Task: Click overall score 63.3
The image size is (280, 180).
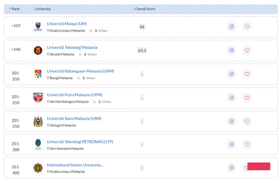Action: click(x=142, y=51)
